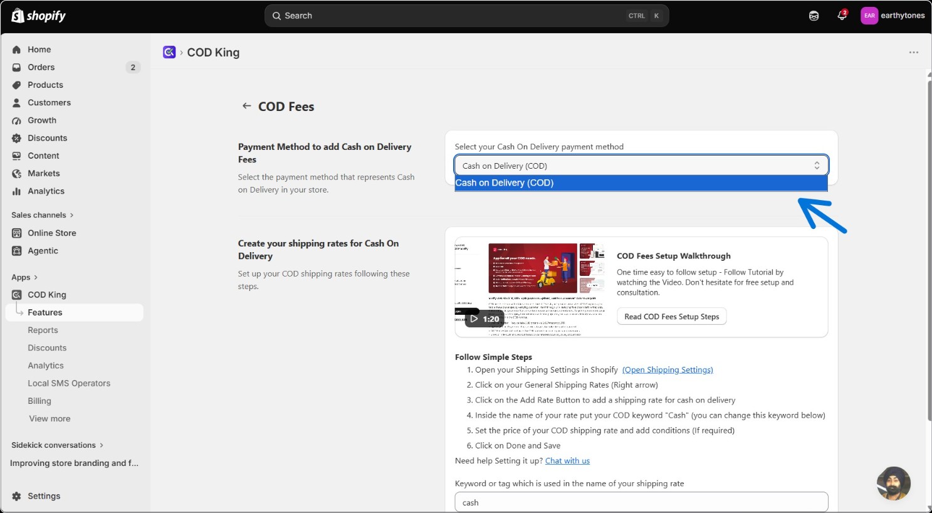Image resolution: width=932 pixels, height=513 pixels.
Task: Click the Search bar
Action: point(467,16)
